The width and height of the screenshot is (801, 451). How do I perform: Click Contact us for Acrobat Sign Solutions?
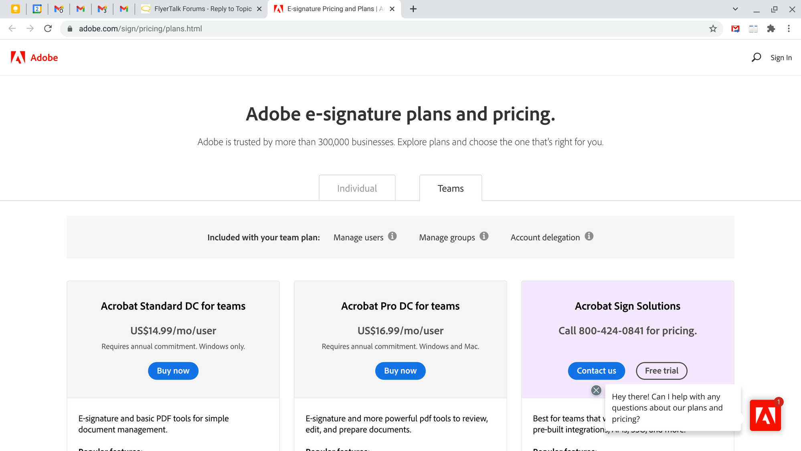[x=596, y=371]
